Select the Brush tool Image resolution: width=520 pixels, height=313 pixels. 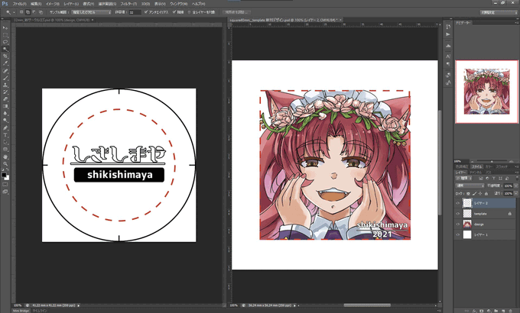tap(5, 78)
